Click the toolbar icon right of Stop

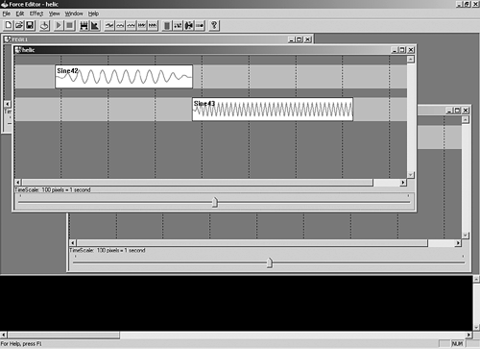[x=84, y=25]
